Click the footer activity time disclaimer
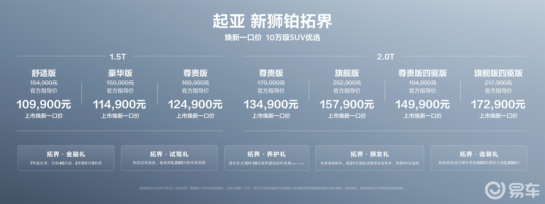545x204 pixels. pyautogui.click(x=271, y=188)
